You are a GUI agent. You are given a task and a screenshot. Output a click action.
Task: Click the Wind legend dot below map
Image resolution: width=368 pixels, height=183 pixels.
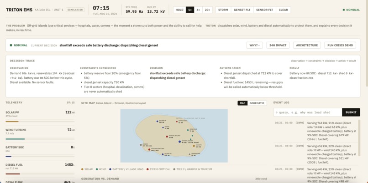(97, 169)
